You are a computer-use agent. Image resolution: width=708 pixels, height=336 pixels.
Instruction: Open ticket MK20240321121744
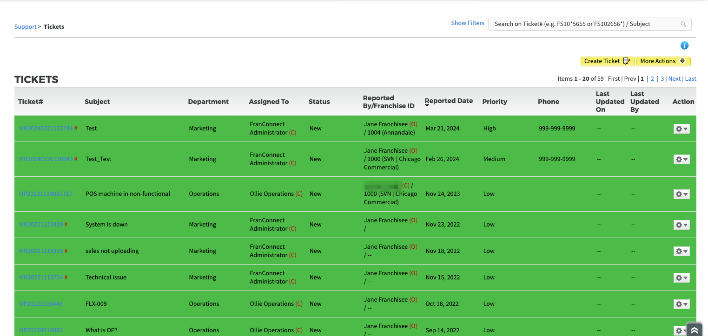(x=46, y=128)
